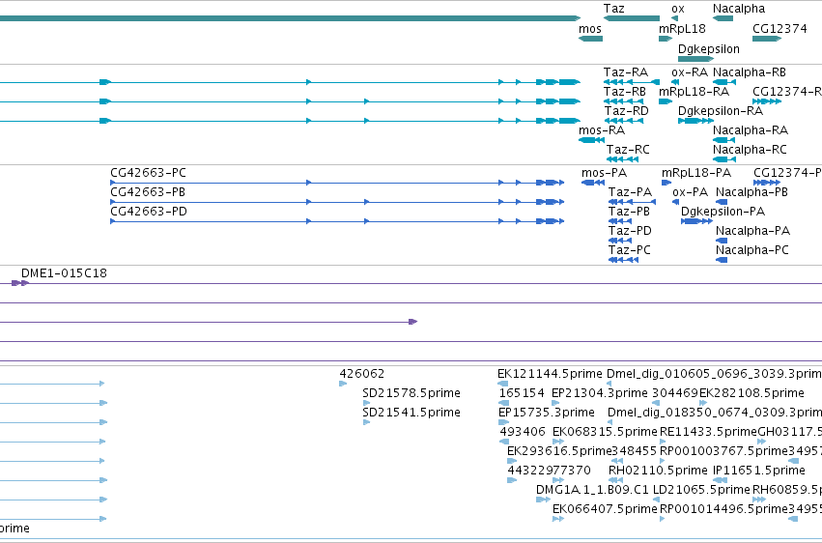Image resolution: width=822 pixels, height=543 pixels.
Task: Select the mRpL18 gene label
Action: [682, 28]
